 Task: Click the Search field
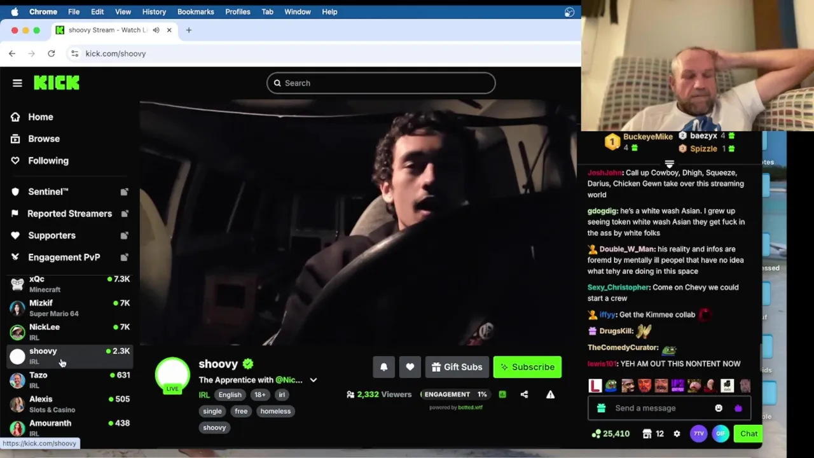pyautogui.click(x=381, y=83)
